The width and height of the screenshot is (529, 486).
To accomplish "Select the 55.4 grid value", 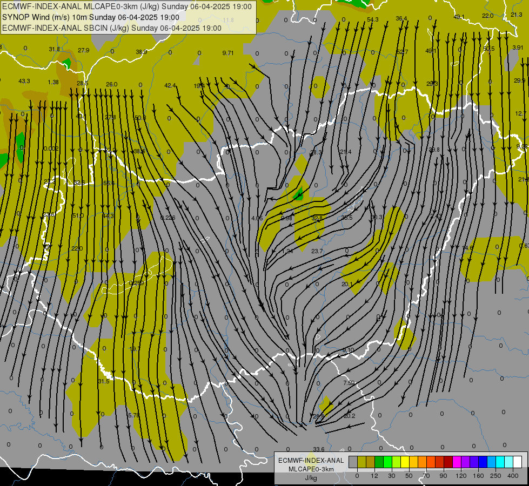I will click(109, 183).
